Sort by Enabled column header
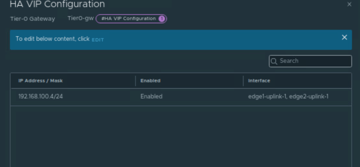 [150, 81]
